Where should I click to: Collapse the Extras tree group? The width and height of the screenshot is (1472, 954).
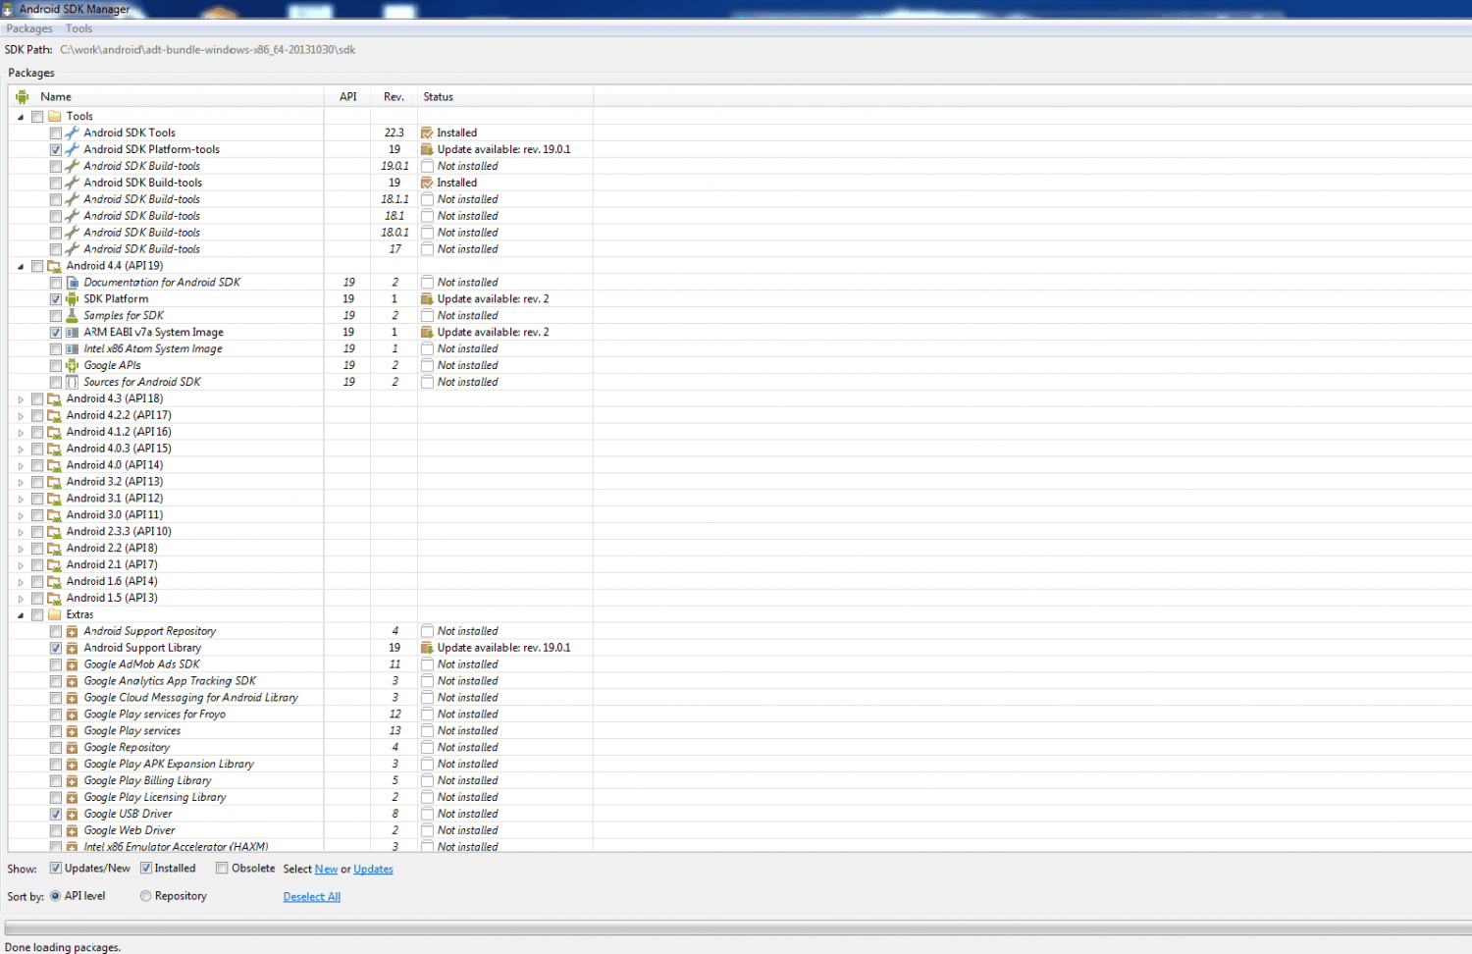[x=21, y=615]
